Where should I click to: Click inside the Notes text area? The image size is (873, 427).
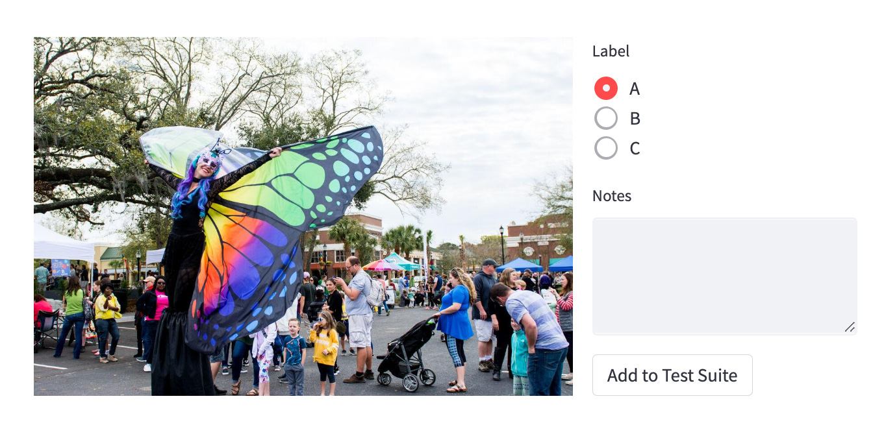pos(724,276)
